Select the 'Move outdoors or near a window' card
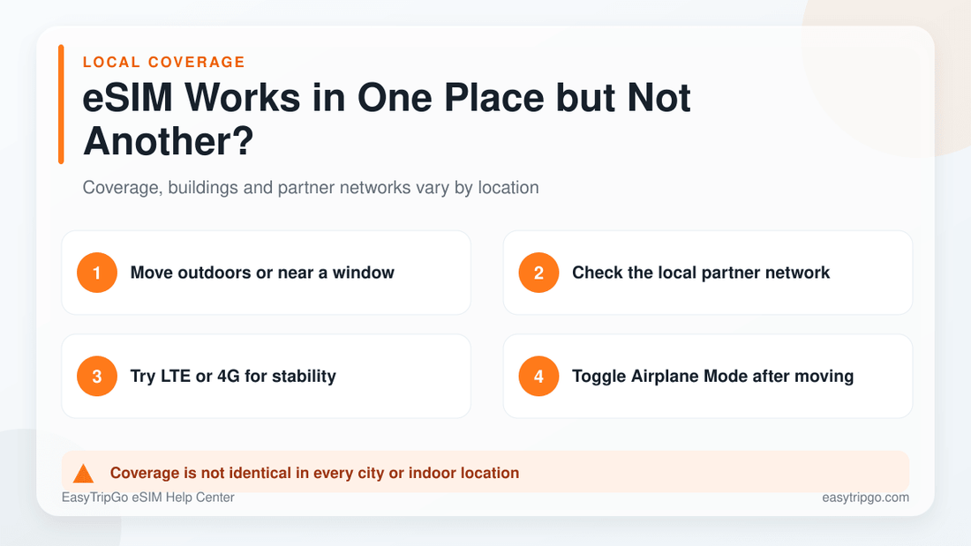The image size is (971, 546). pos(267,273)
